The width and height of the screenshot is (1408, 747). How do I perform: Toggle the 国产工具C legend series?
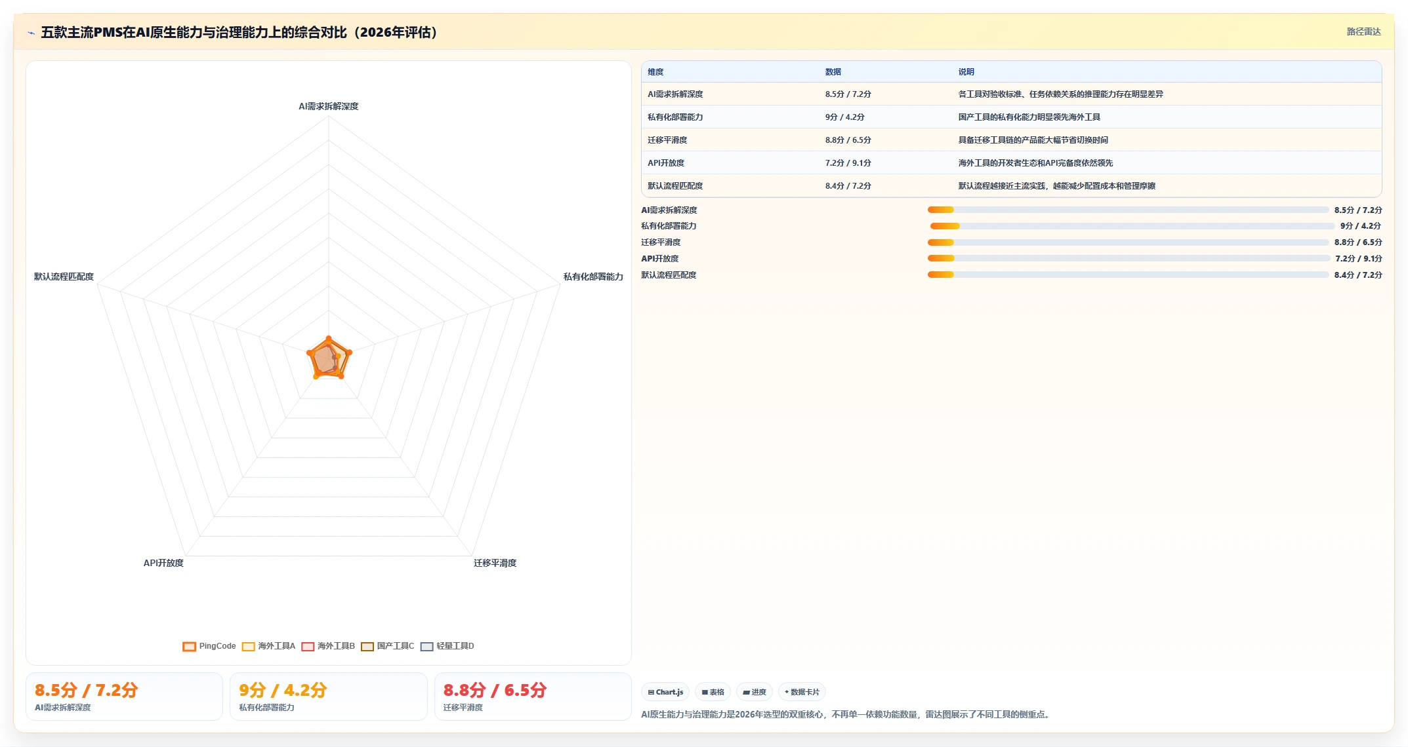[x=388, y=646]
